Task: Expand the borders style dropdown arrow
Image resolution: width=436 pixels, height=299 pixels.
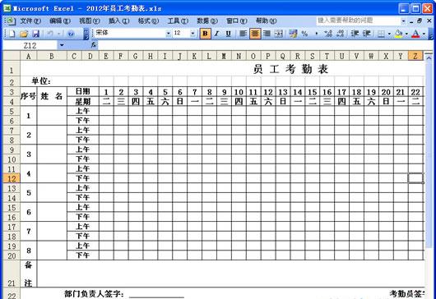Action: point(389,34)
